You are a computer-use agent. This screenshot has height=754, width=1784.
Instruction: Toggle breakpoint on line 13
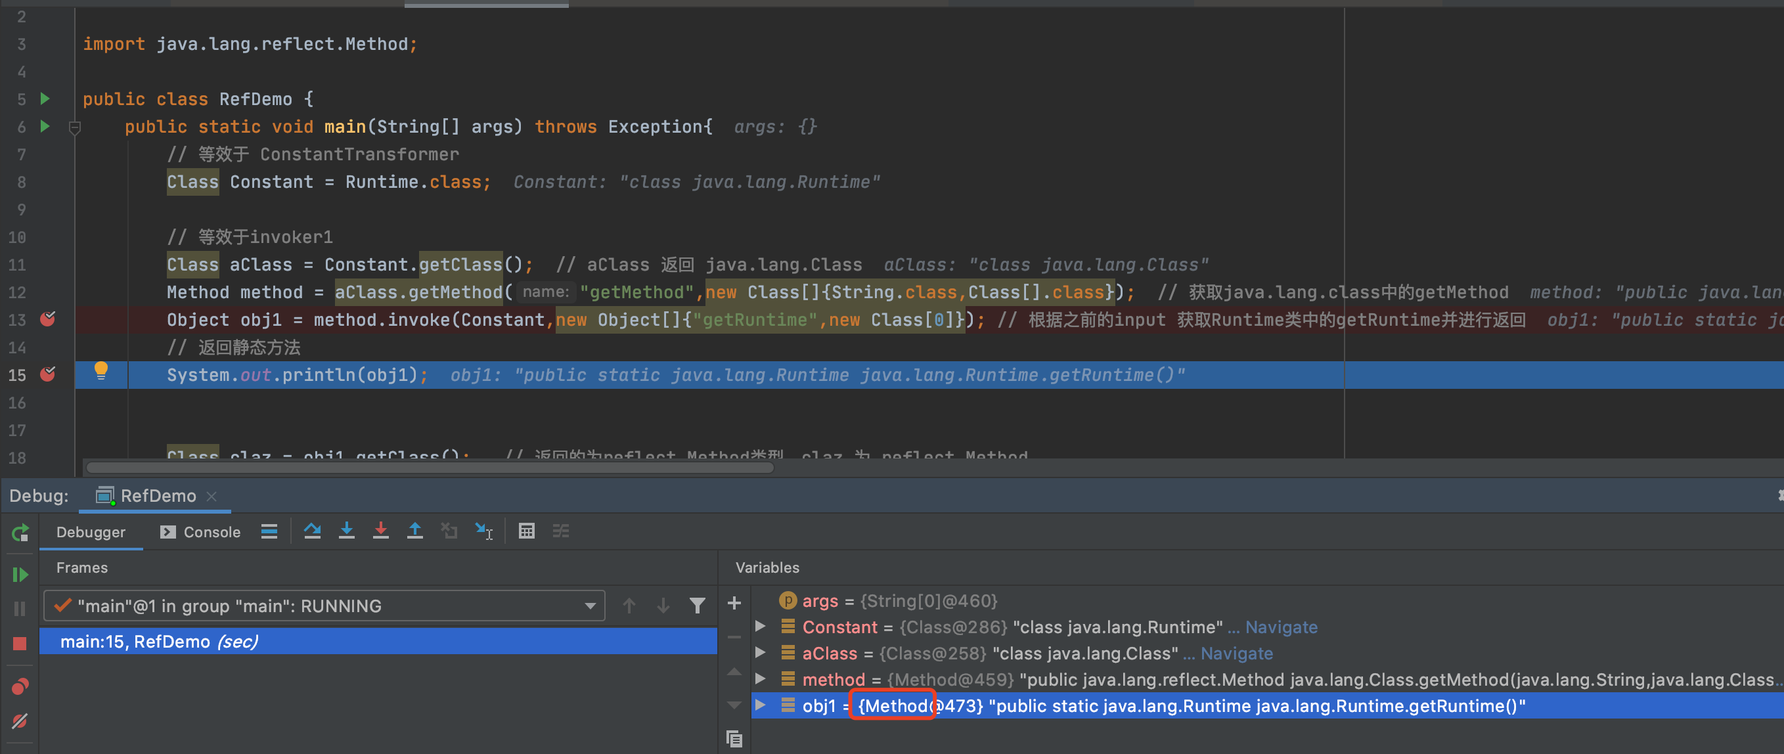[48, 319]
